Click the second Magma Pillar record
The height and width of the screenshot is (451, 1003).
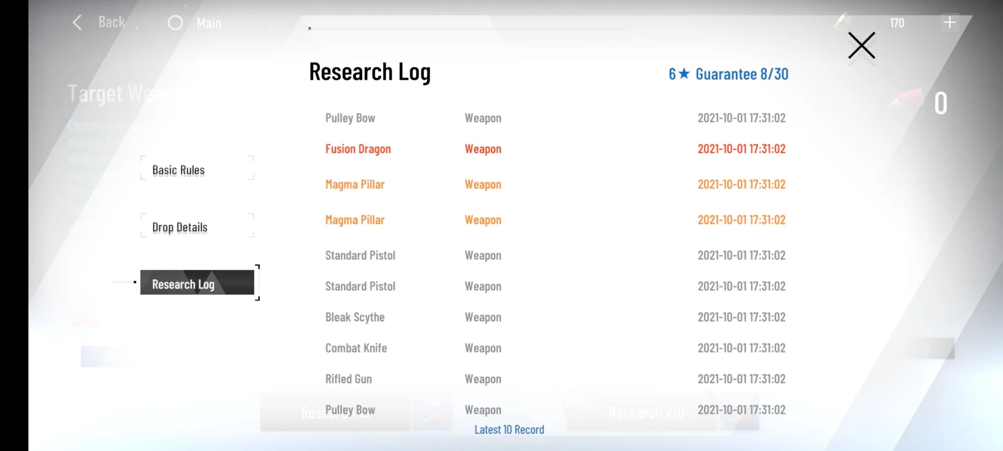click(x=355, y=220)
